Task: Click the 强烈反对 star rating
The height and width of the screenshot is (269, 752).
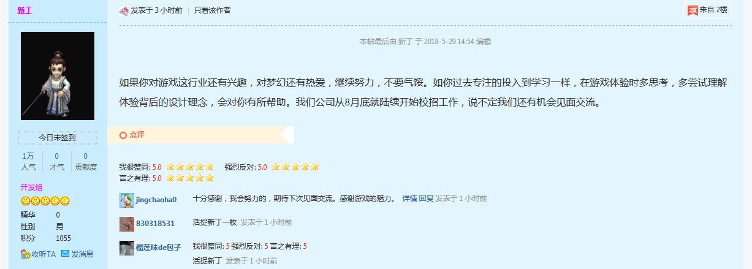Action: click(x=295, y=167)
